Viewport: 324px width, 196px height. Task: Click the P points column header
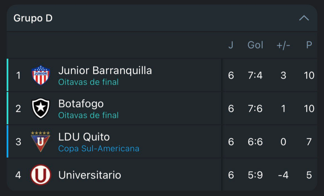[309, 45]
